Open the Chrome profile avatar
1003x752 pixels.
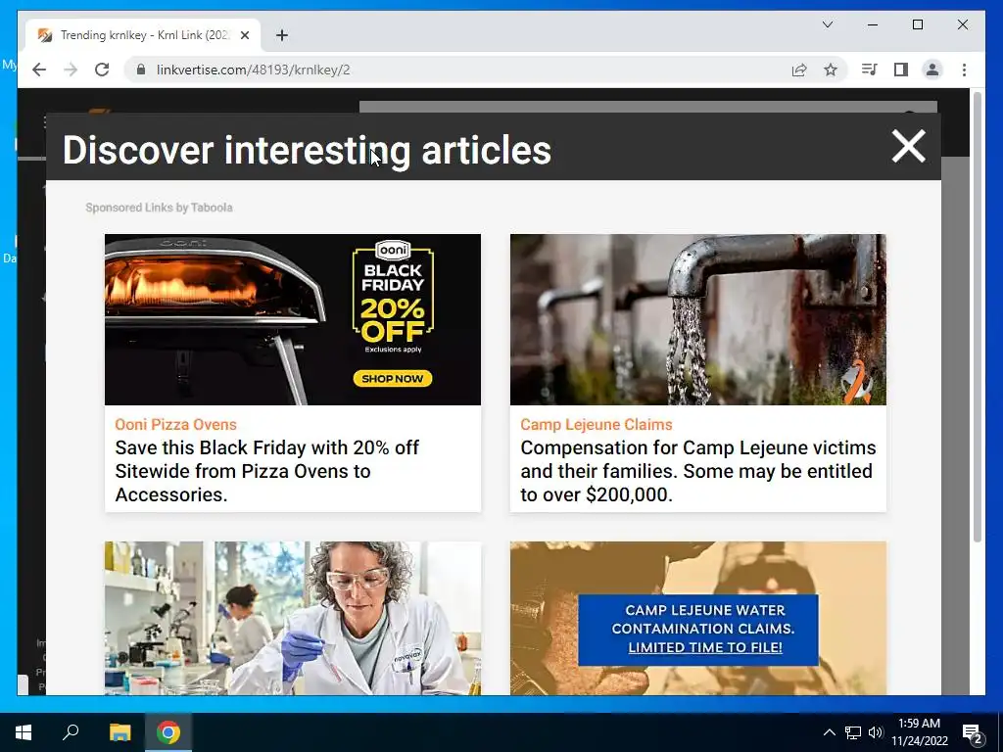(932, 70)
